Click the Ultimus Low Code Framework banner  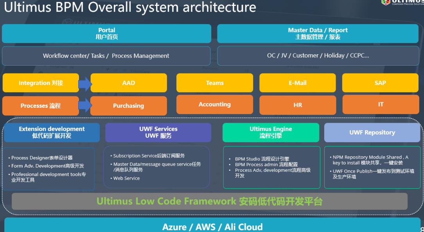pyautogui.click(x=210, y=202)
